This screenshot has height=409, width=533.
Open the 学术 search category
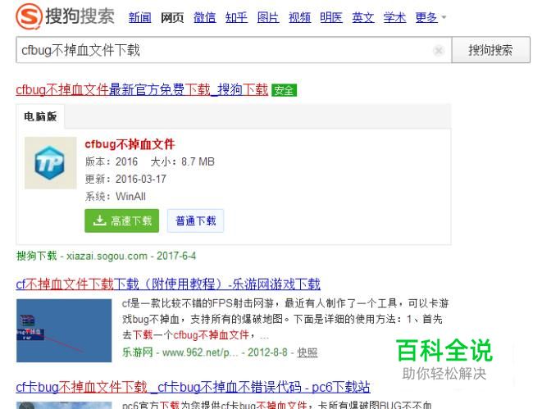click(394, 17)
